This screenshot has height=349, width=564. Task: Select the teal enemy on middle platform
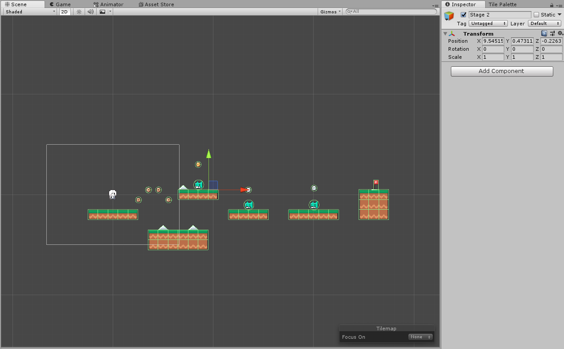click(x=249, y=205)
